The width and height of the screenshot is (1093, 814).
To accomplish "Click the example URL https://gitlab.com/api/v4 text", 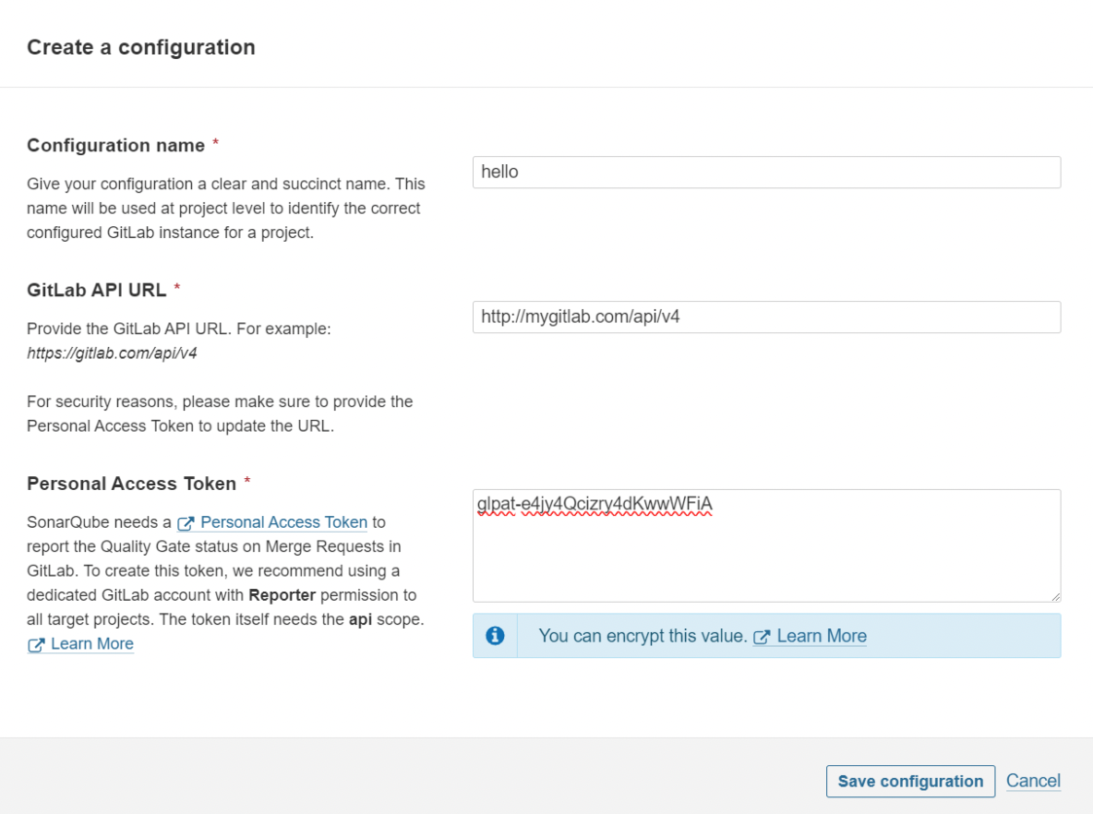I will point(112,353).
